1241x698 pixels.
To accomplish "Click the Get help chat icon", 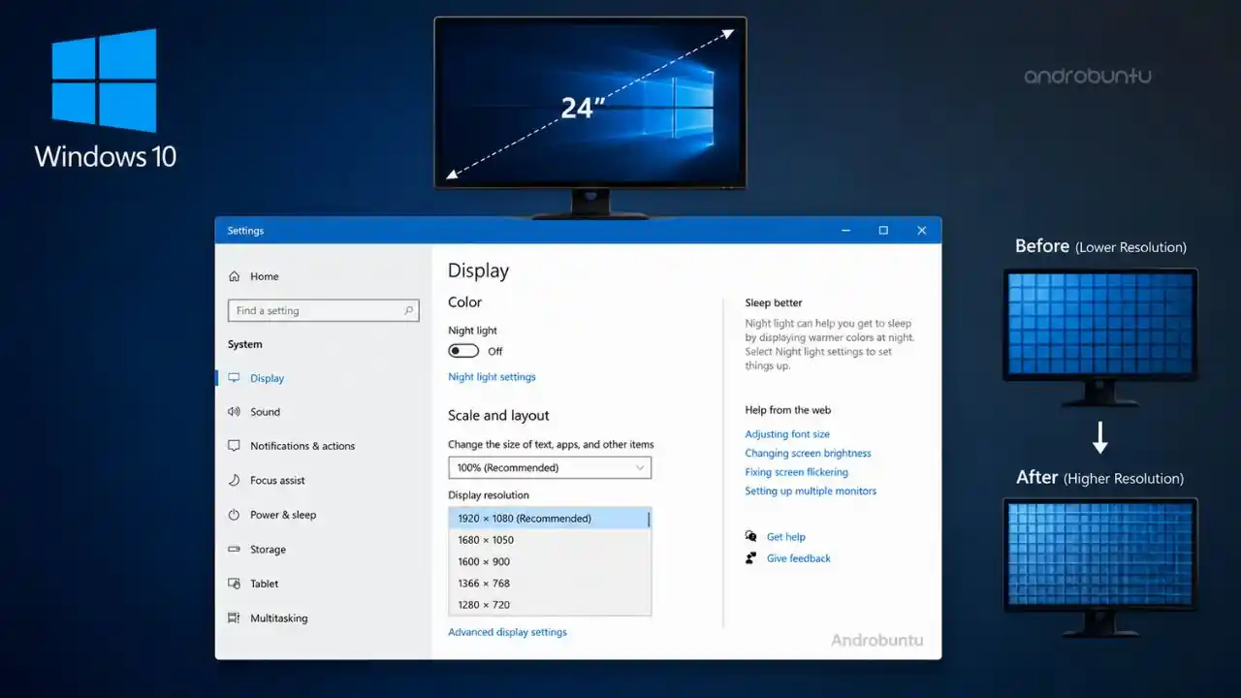I will [751, 536].
